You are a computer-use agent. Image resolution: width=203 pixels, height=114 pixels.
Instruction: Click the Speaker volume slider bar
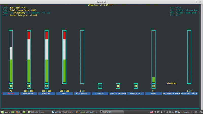46,57
